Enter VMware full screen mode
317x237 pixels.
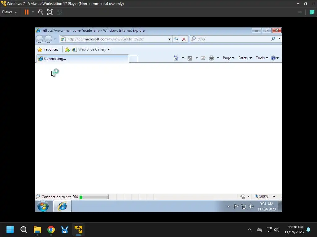(x=50, y=12)
